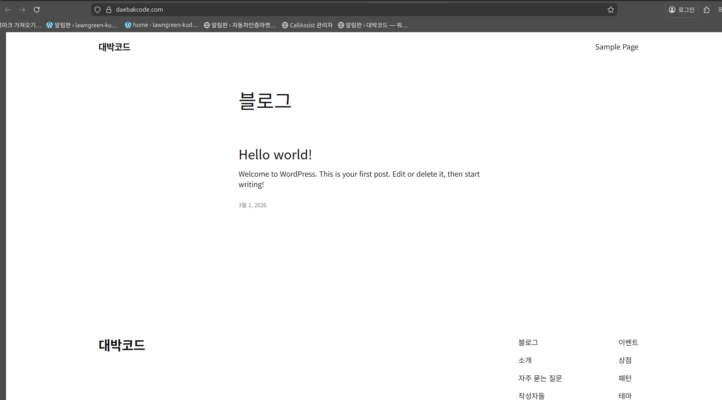Open 자주 묻는 질문 footer link
The width and height of the screenshot is (722, 400).
pos(540,378)
